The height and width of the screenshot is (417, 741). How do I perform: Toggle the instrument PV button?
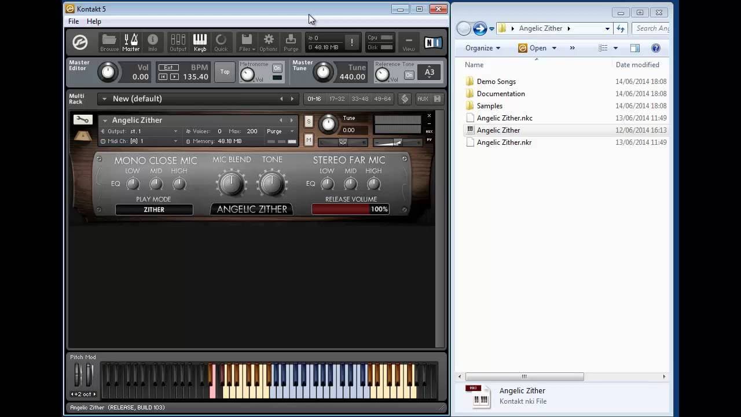[429, 140]
